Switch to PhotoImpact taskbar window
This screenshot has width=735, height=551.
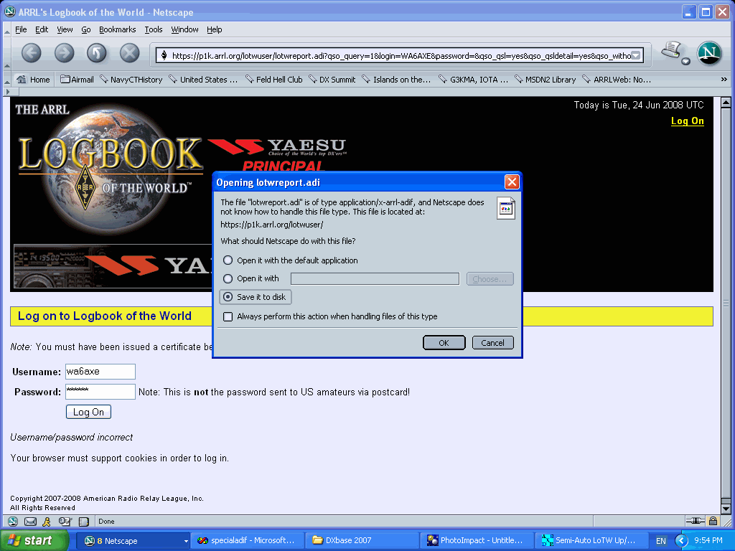coord(477,540)
